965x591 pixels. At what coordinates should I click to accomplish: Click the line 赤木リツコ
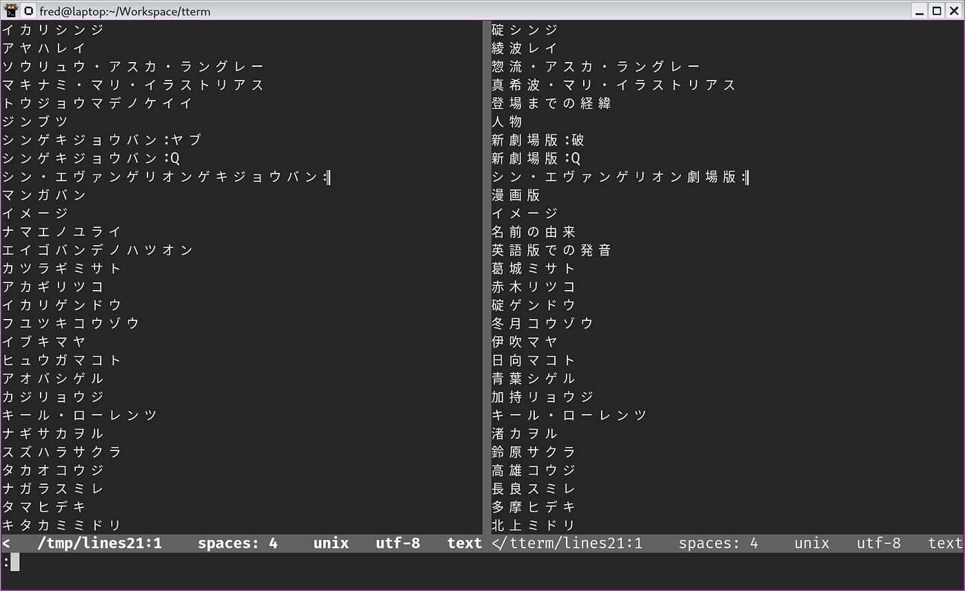[534, 287]
